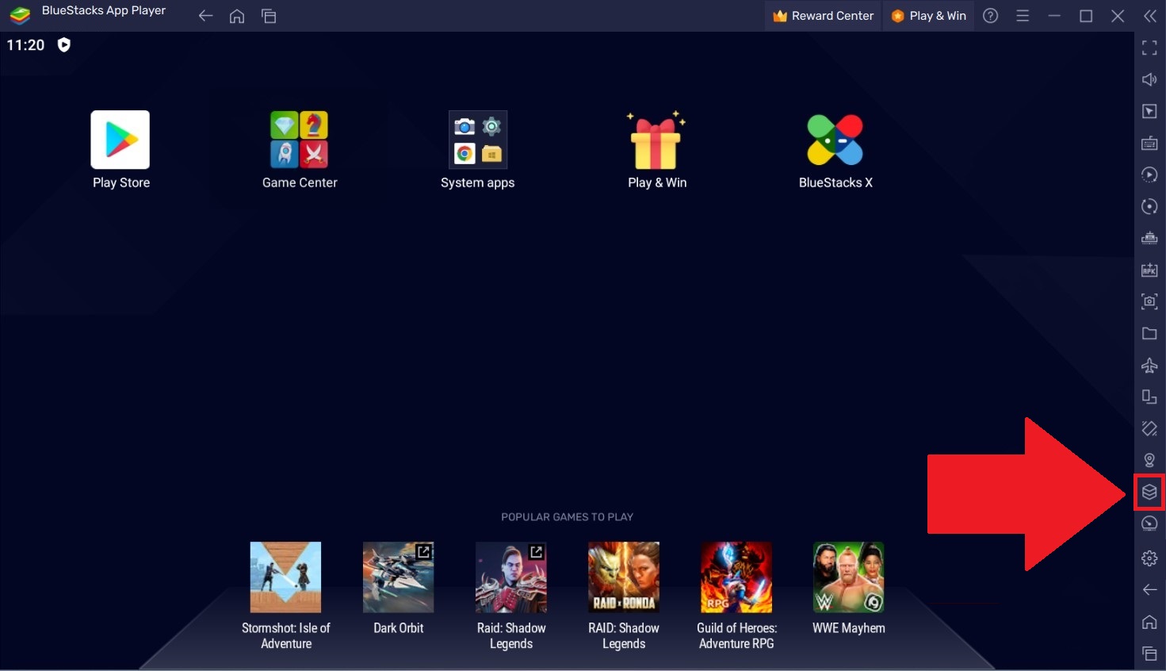Screen dimensions: 1166x671
Task: Click the POPULAR GAMES TO PLAY heading
Action: [567, 517]
